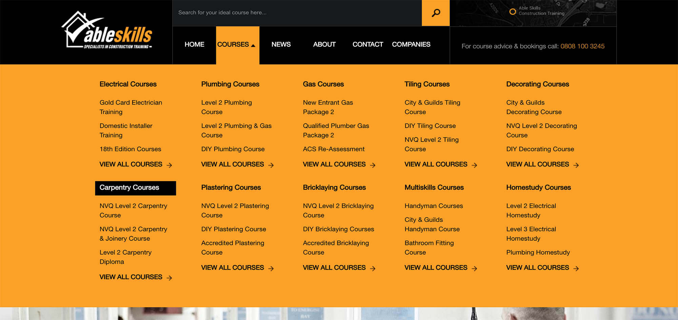Switch to the HOME menu item
This screenshot has width=678, height=320.
point(194,44)
